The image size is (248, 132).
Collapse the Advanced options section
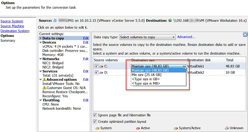tap(41, 80)
